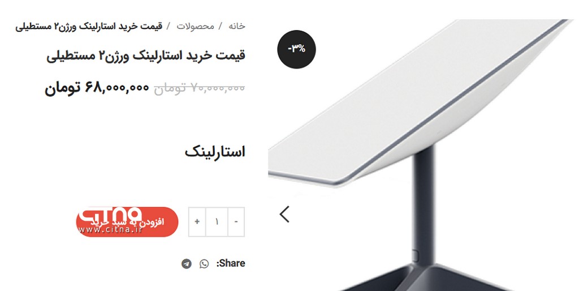The width and height of the screenshot is (579, 291).
Task: Select the current page breadcrumb text
Action: click(89, 26)
